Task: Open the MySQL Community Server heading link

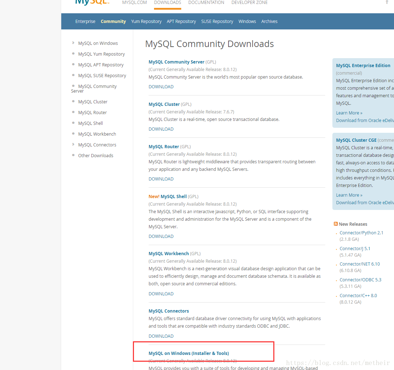Action: (x=176, y=62)
